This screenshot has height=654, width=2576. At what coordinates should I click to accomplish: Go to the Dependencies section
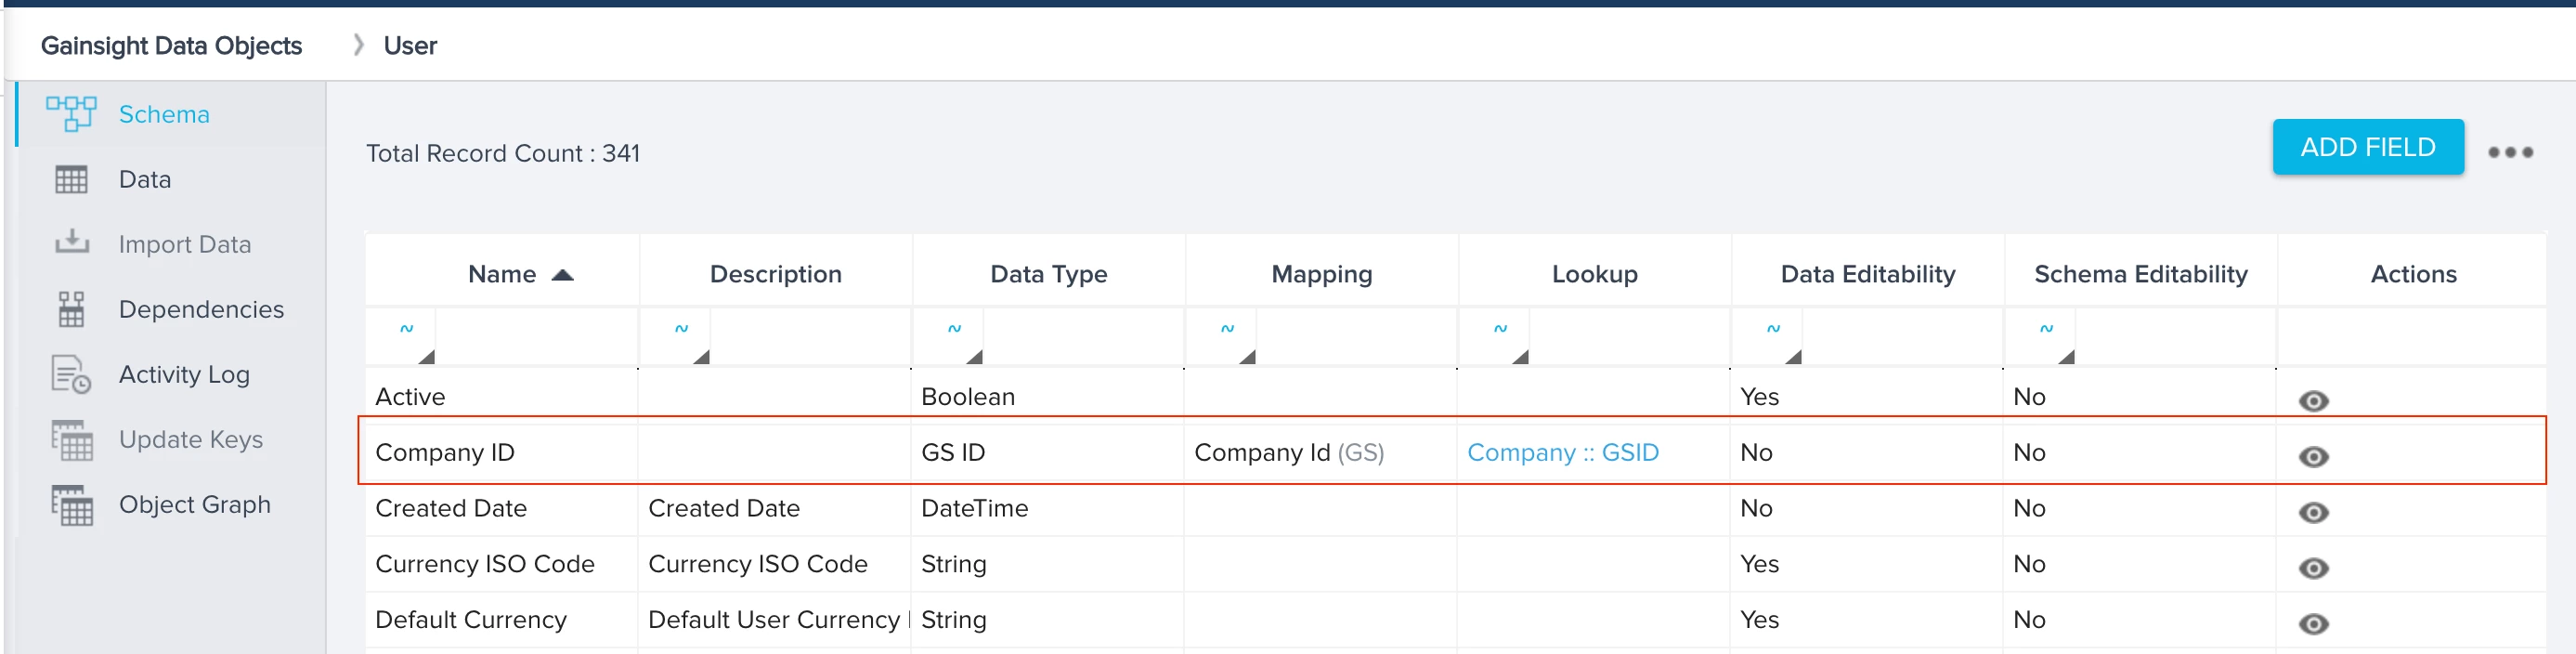(171, 310)
